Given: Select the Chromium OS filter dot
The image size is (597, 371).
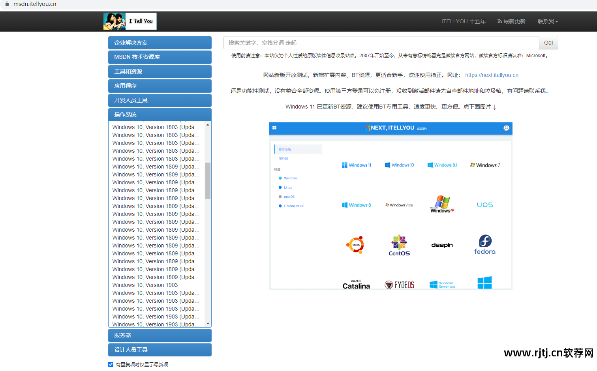Looking at the screenshot, I should [280, 206].
